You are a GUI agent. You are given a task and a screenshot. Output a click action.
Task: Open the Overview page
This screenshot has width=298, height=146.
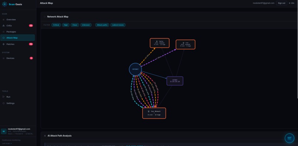[x=17, y=20]
